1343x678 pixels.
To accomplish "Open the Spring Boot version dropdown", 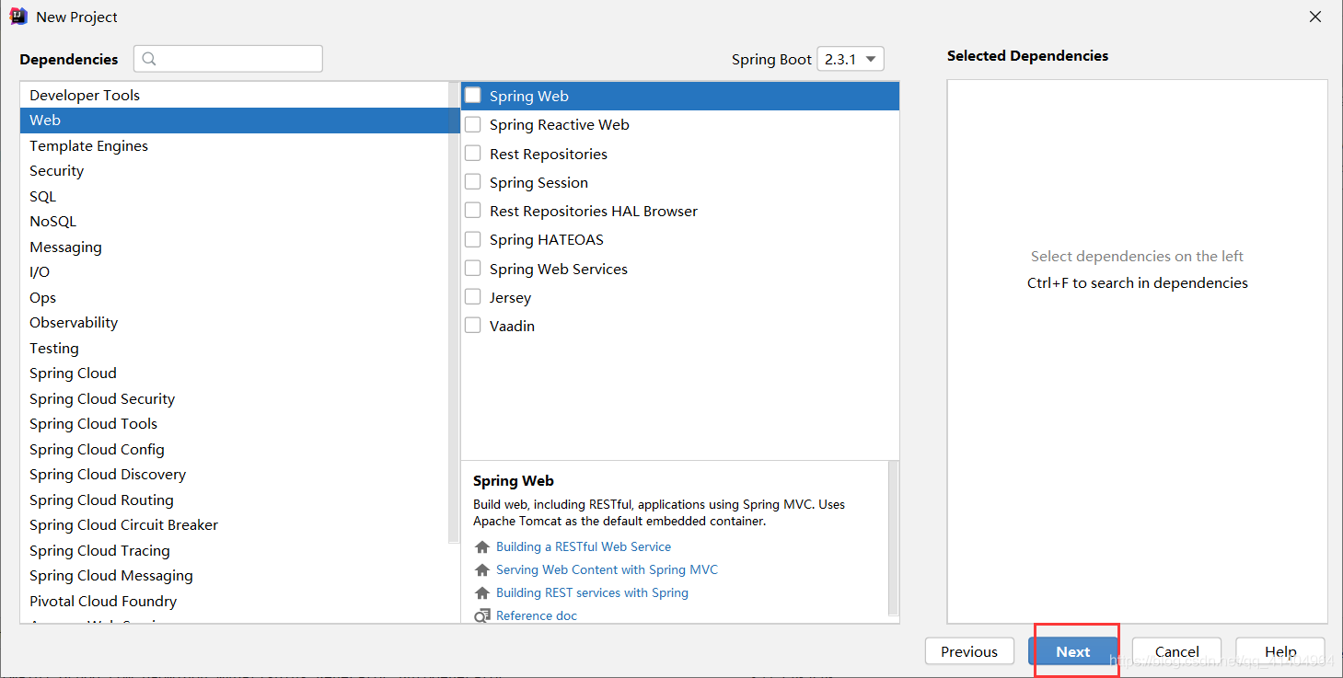I will coord(850,58).
